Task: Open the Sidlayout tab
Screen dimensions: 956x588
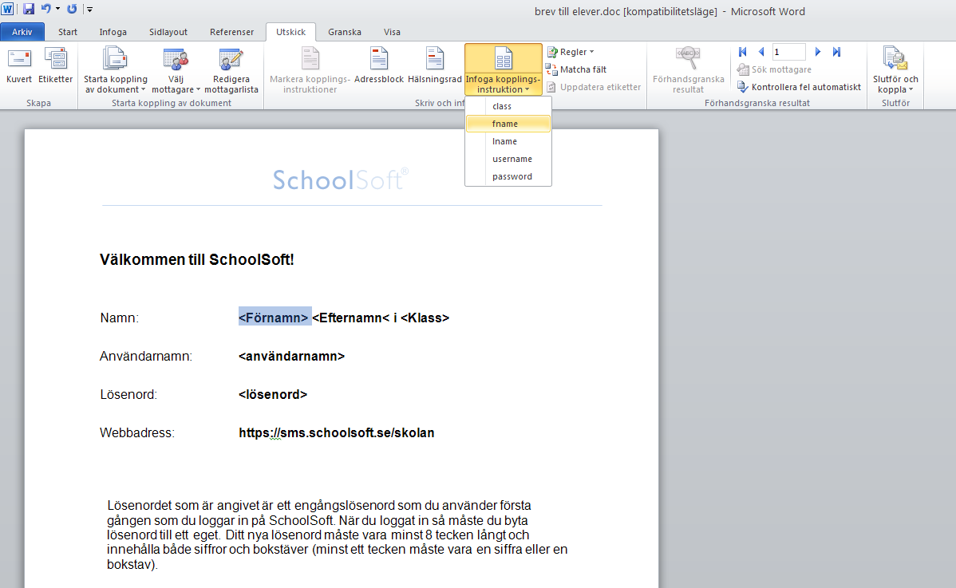Action: pyautogui.click(x=168, y=32)
